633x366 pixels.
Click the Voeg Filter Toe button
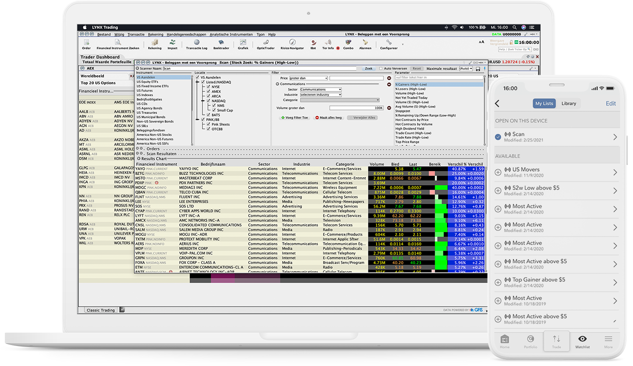pyautogui.click(x=295, y=118)
